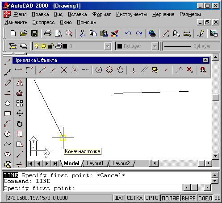Click the vertical scrollbar down arrow
The width and height of the screenshot is (222, 203).
coord(216,156)
